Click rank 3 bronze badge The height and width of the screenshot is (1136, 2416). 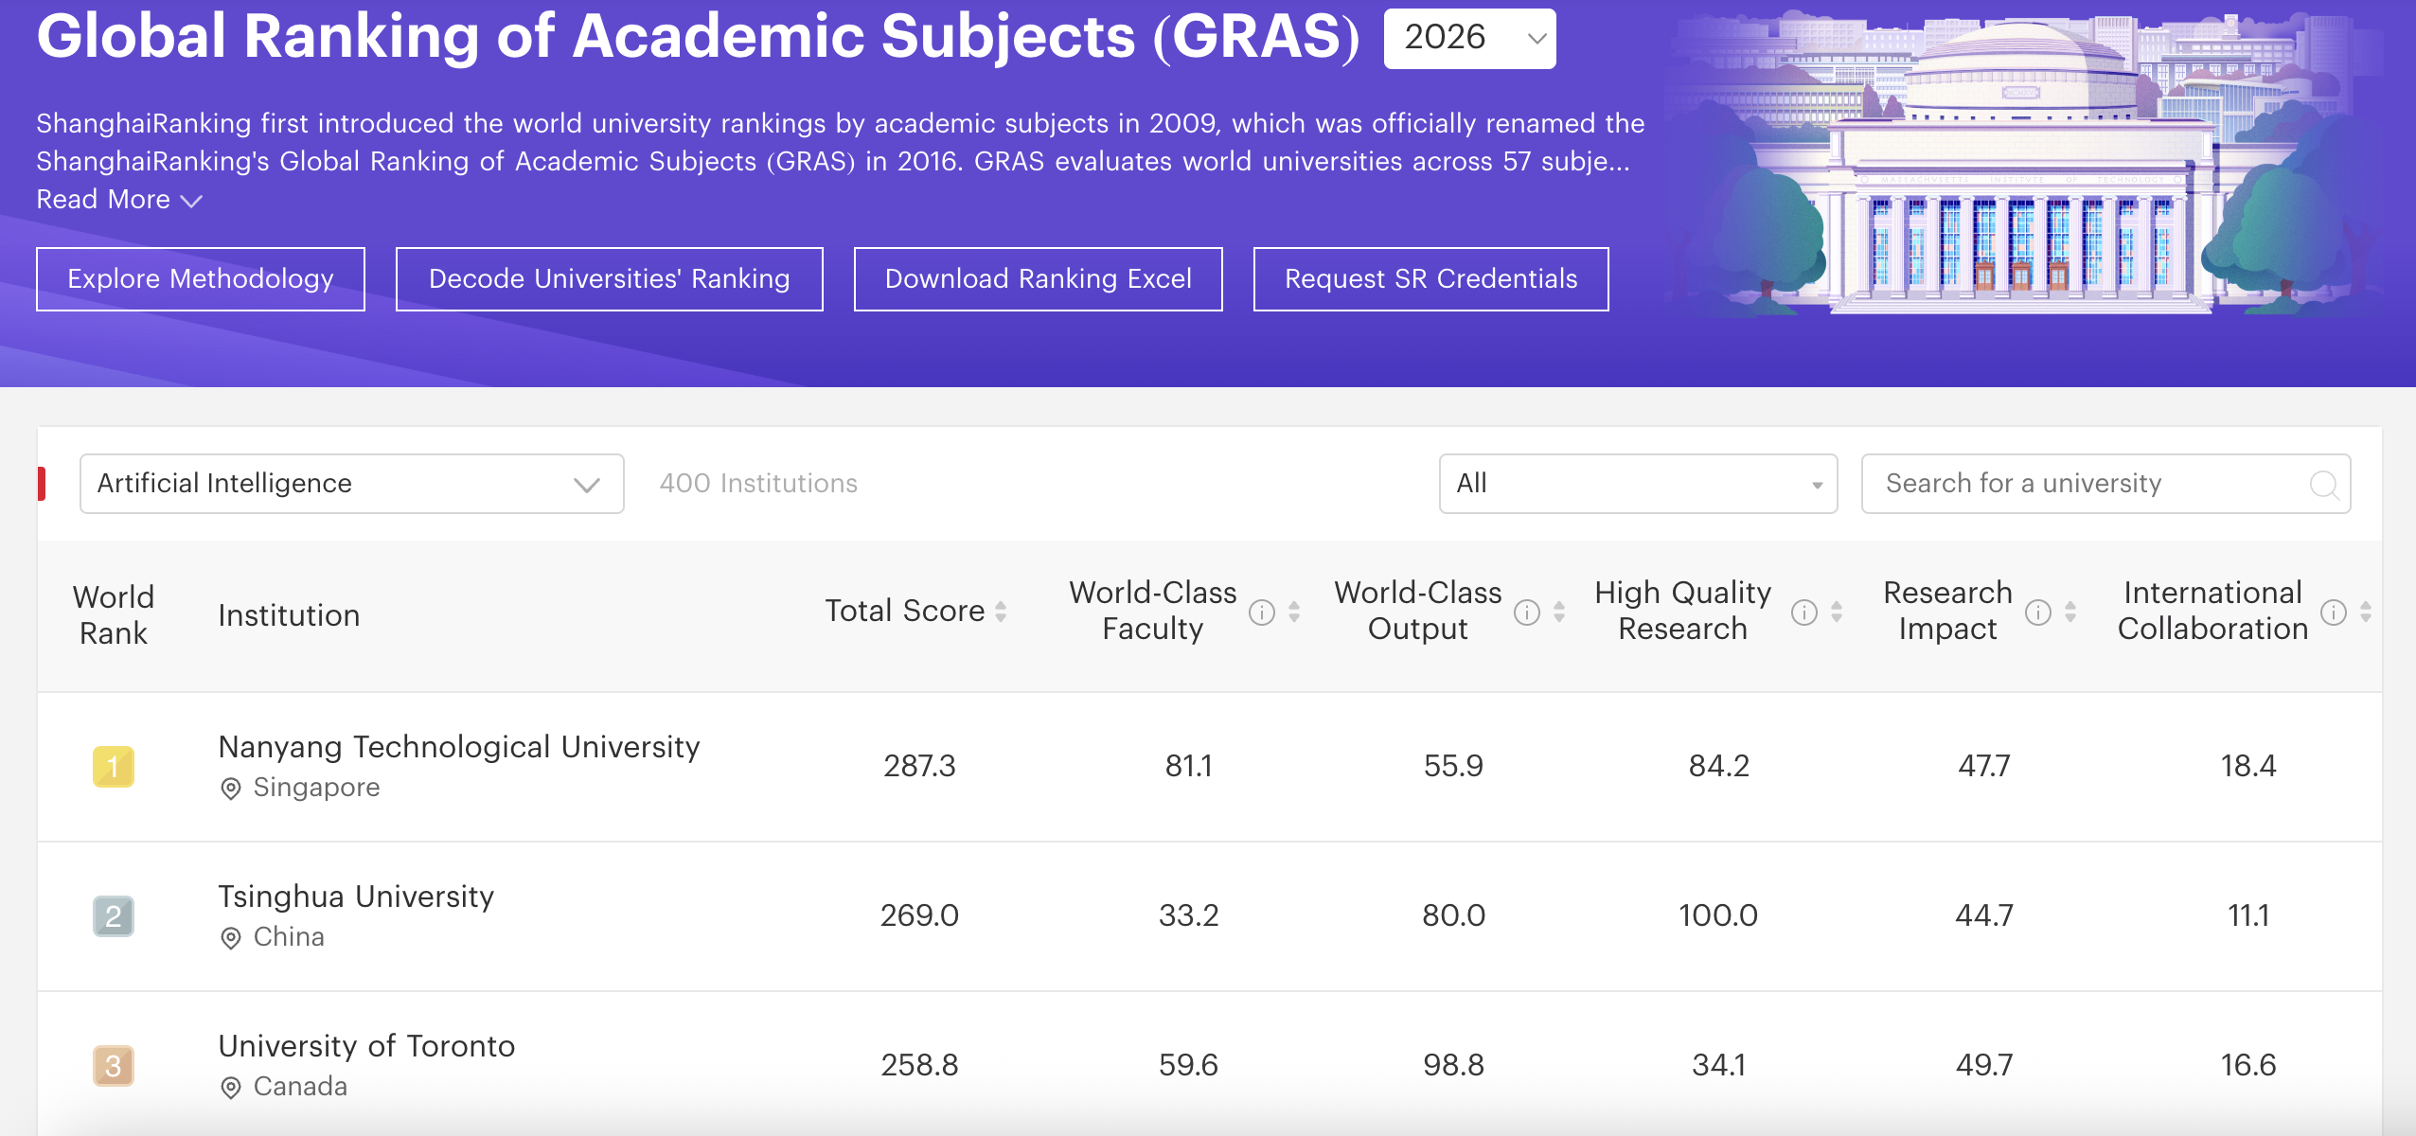point(114,1066)
